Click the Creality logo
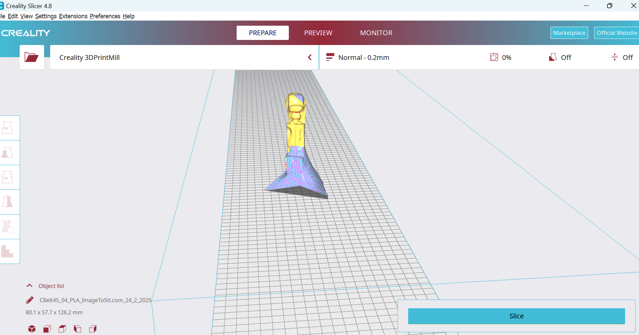 (x=26, y=33)
